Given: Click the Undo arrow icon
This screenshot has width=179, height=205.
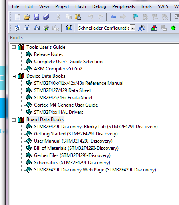Looking at the screenshot, I should click(x=91, y=17).
